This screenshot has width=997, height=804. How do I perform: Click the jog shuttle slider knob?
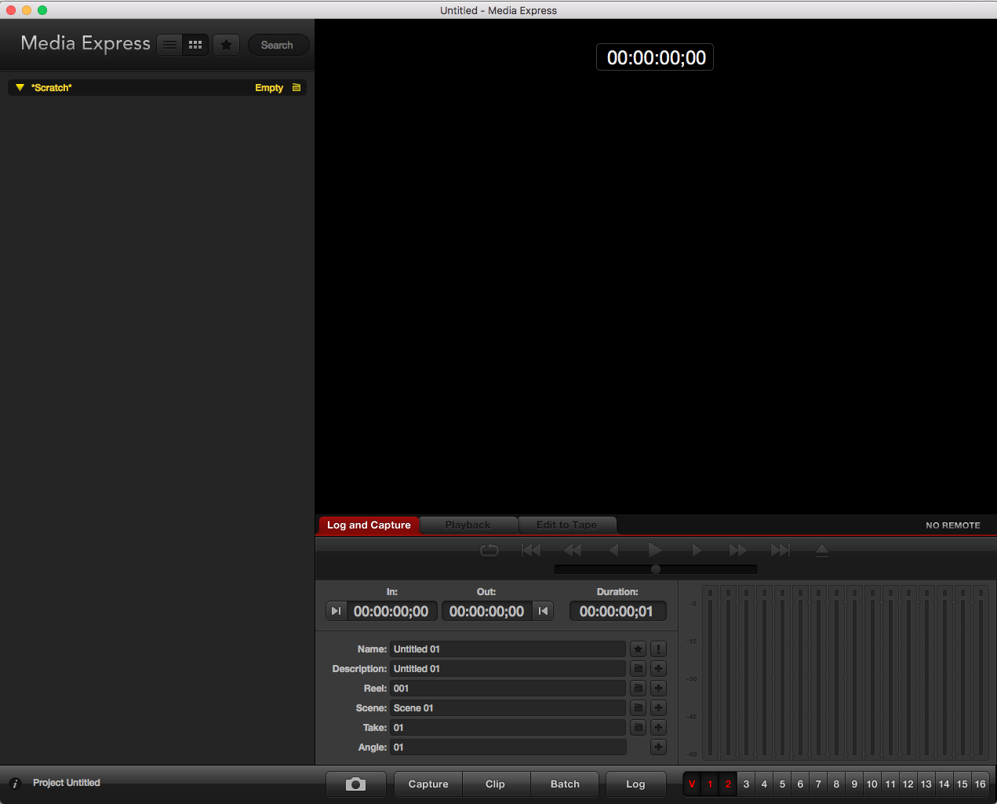[656, 569]
